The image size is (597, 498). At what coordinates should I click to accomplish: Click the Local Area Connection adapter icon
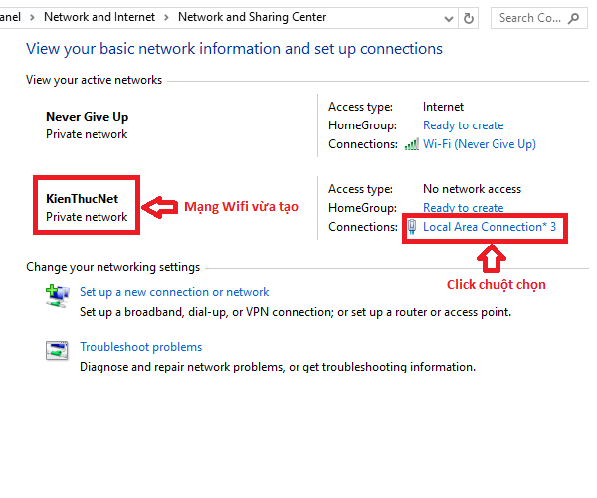point(412,227)
